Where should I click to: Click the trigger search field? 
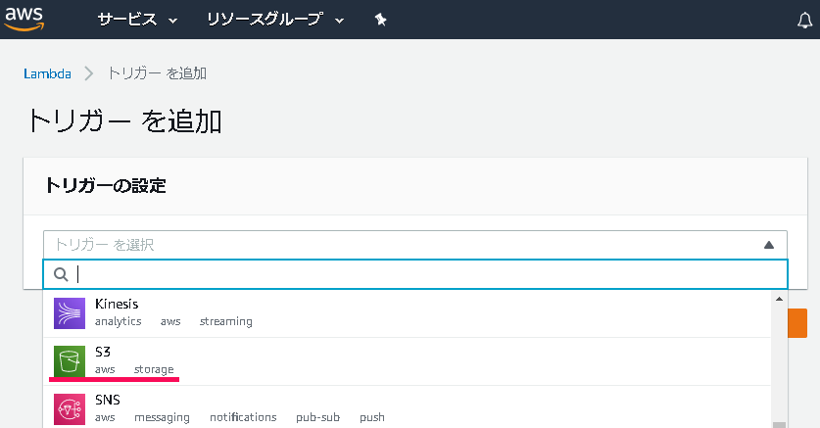click(415, 274)
